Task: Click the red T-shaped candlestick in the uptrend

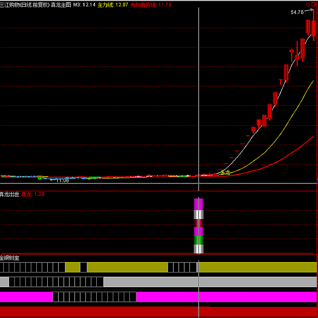Action: [281, 81]
